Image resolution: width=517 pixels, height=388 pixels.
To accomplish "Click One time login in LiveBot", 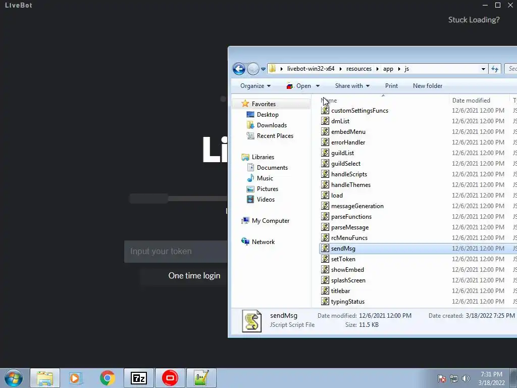I will point(194,275).
